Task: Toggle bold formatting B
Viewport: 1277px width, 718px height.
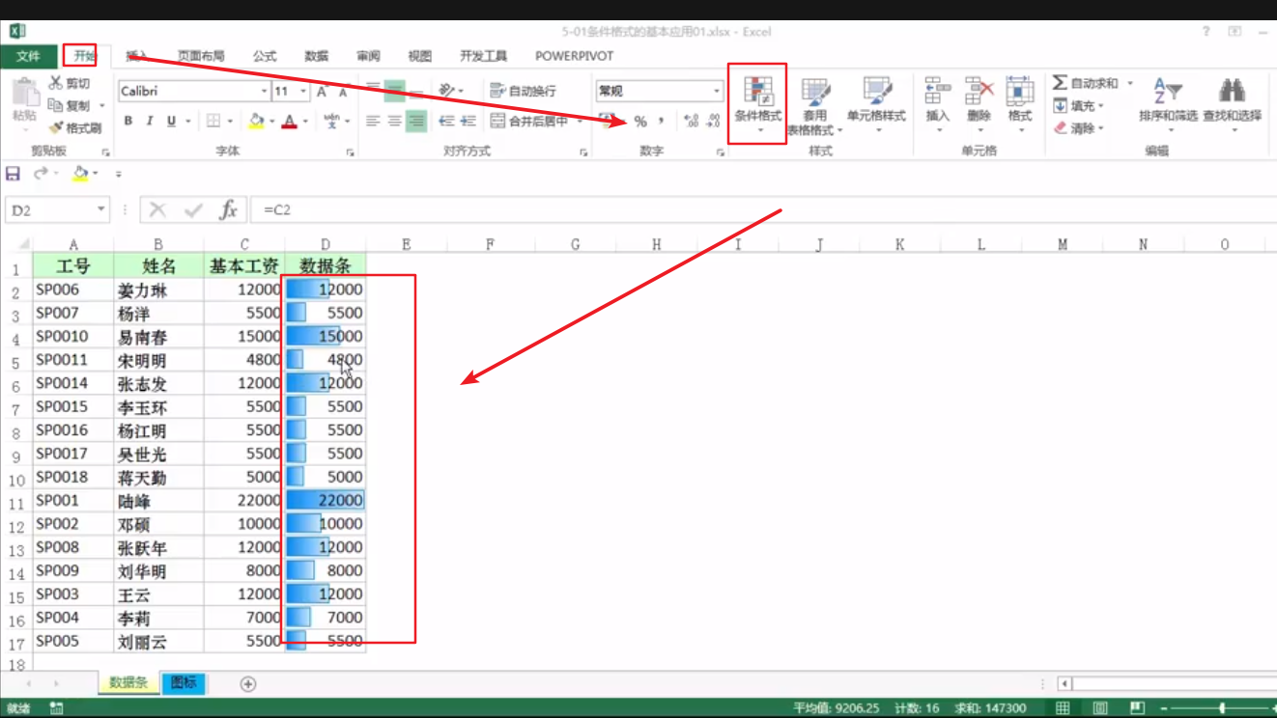Action: pyautogui.click(x=128, y=122)
